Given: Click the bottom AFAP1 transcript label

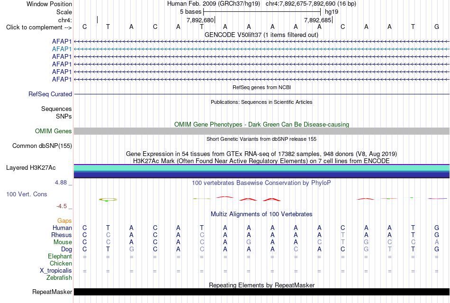Looking at the screenshot, I should click(62, 79).
